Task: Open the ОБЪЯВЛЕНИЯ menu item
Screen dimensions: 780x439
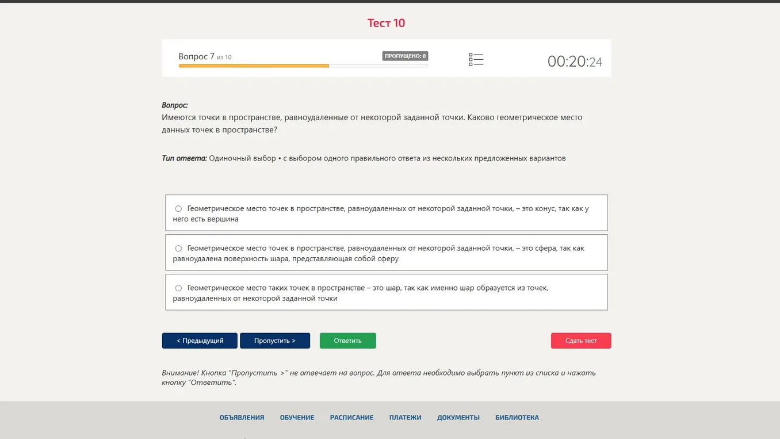Action: (x=242, y=418)
